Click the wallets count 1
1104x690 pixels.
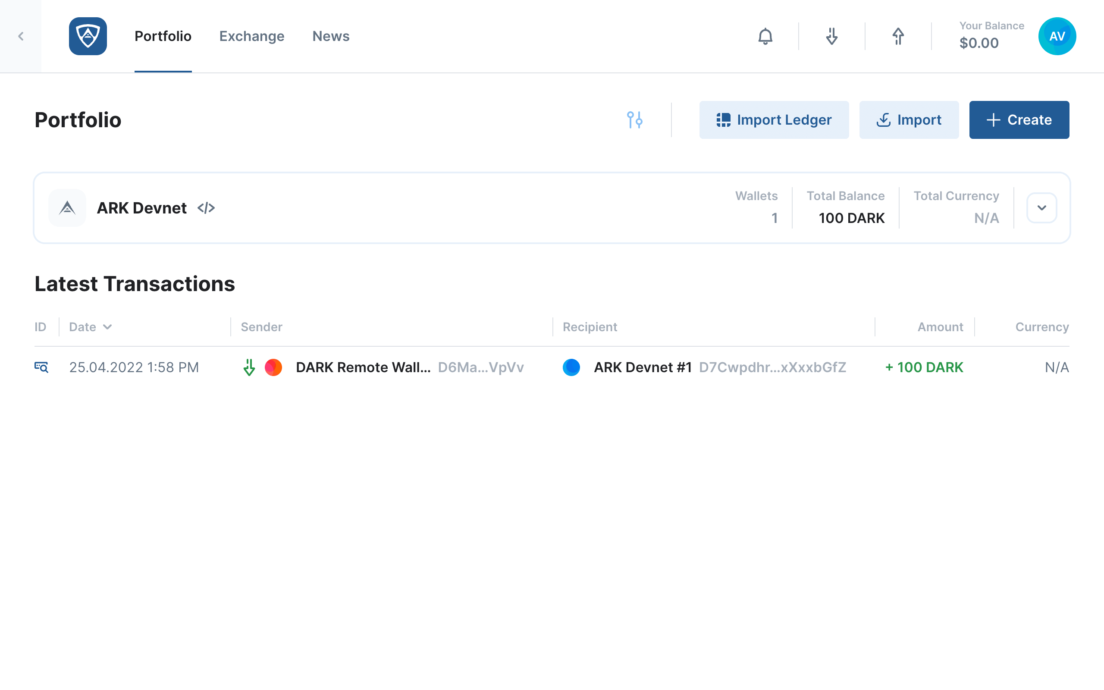(774, 218)
